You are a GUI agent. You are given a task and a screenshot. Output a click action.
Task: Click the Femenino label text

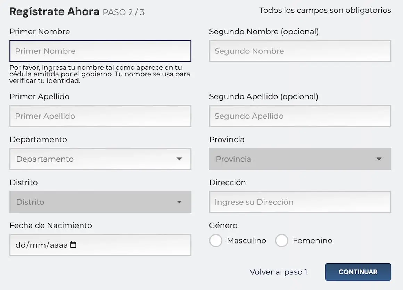click(x=312, y=240)
